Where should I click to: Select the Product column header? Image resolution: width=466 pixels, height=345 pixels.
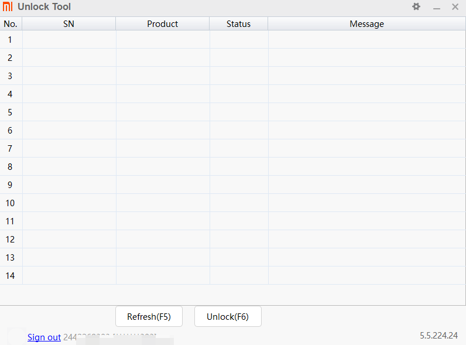[162, 24]
